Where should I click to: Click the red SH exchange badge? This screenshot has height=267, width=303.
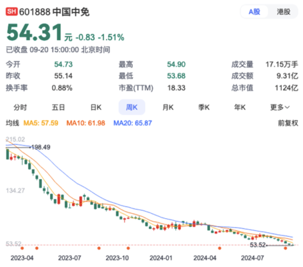click(x=11, y=11)
